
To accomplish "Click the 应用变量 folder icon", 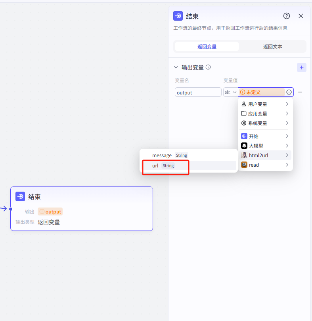I will tap(244, 113).
